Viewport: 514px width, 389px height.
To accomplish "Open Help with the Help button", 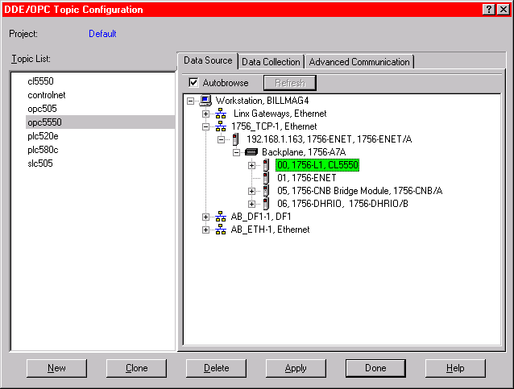I will click(455, 368).
